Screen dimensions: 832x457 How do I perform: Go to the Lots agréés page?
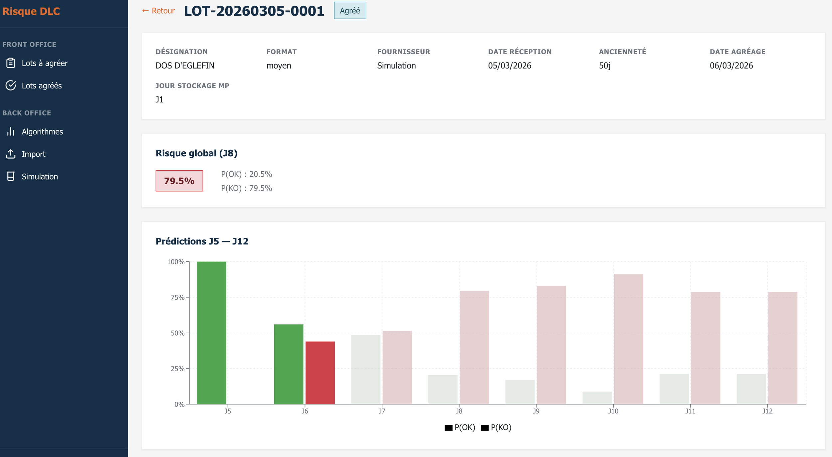click(42, 85)
